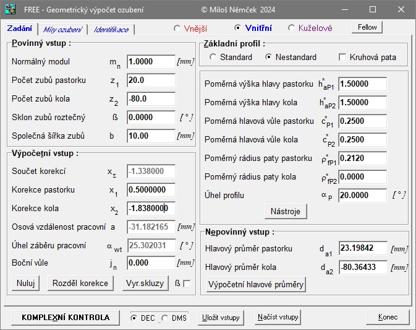Open the Nástroje button
416x330 pixels.
286,212
